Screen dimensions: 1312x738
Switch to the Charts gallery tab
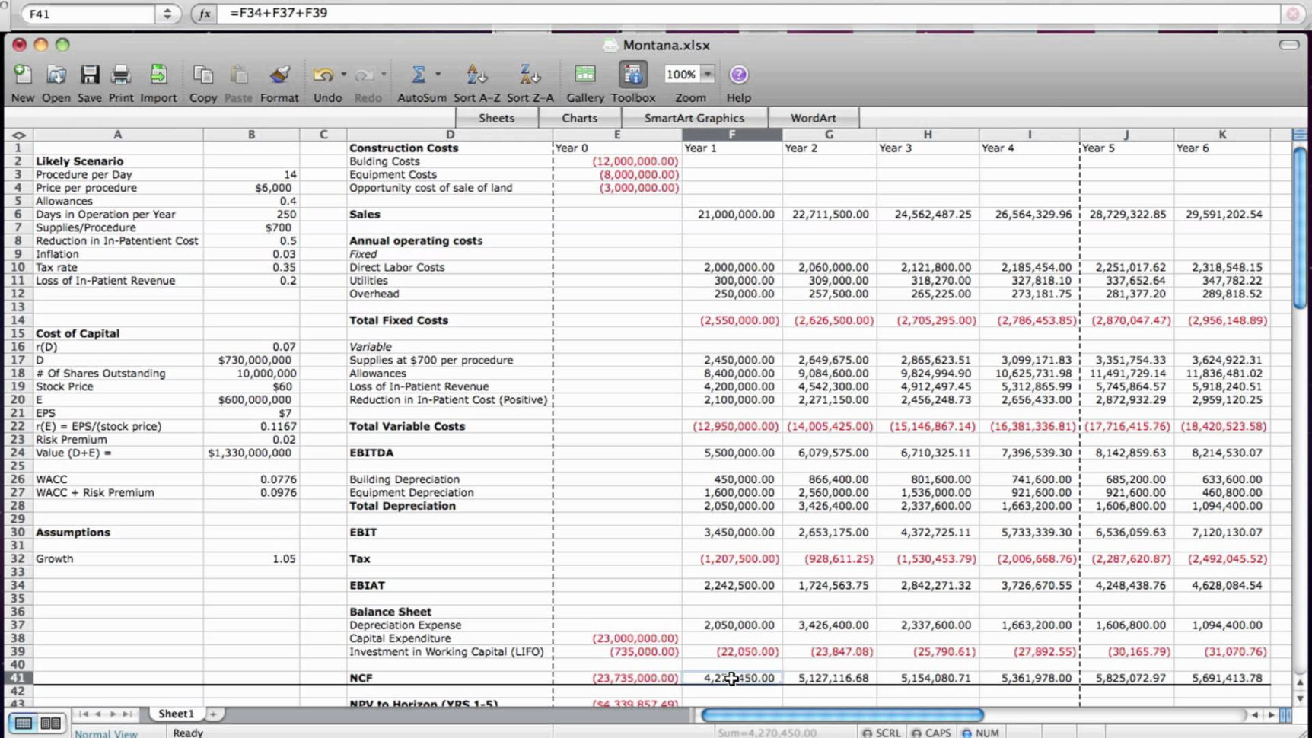coord(580,118)
